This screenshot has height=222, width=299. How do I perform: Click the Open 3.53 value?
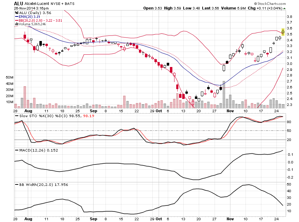pos(153,8)
